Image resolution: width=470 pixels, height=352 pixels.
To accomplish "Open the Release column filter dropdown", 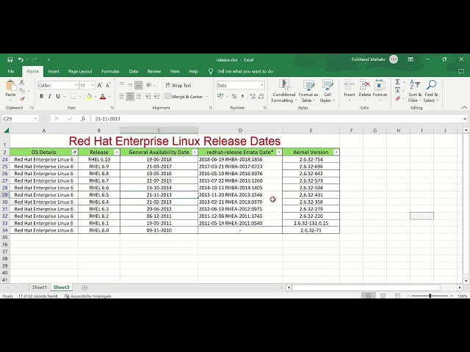I will [117, 153].
